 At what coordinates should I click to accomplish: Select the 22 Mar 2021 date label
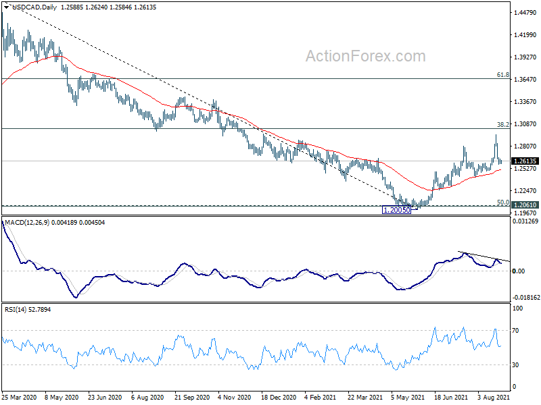(x=365, y=398)
